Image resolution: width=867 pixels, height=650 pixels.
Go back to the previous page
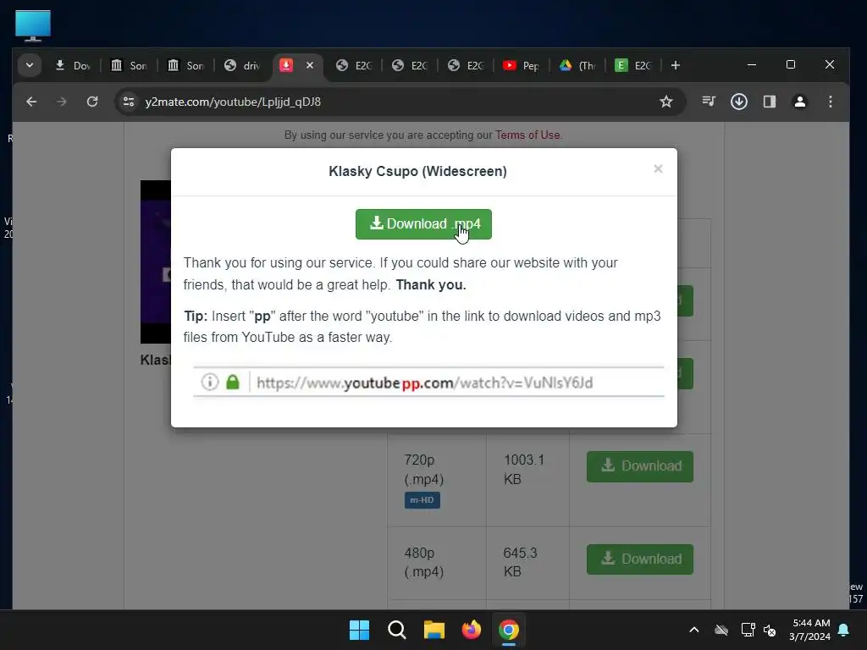pyautogui.click(x=31, y=102)
